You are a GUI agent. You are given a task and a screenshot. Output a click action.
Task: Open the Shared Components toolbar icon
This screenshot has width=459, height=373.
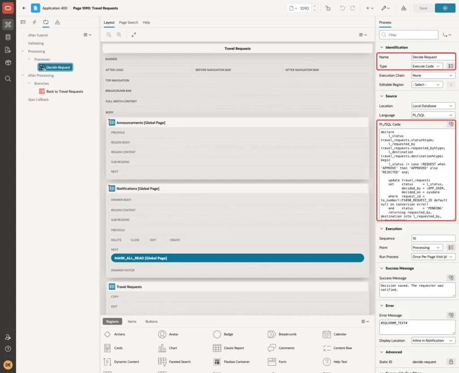tap(403, 8)
